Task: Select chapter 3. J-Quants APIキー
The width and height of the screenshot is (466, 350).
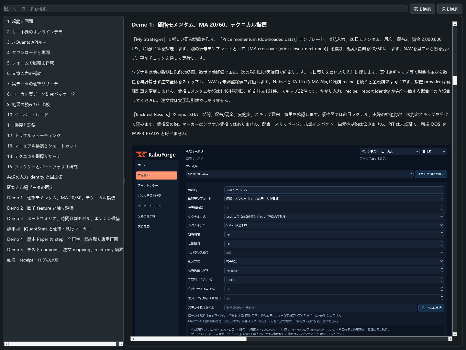Action: coord(64,42)
